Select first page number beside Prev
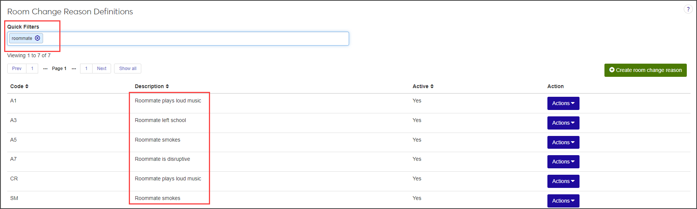This screenshot has width=697, height=209. pos(32,69)
